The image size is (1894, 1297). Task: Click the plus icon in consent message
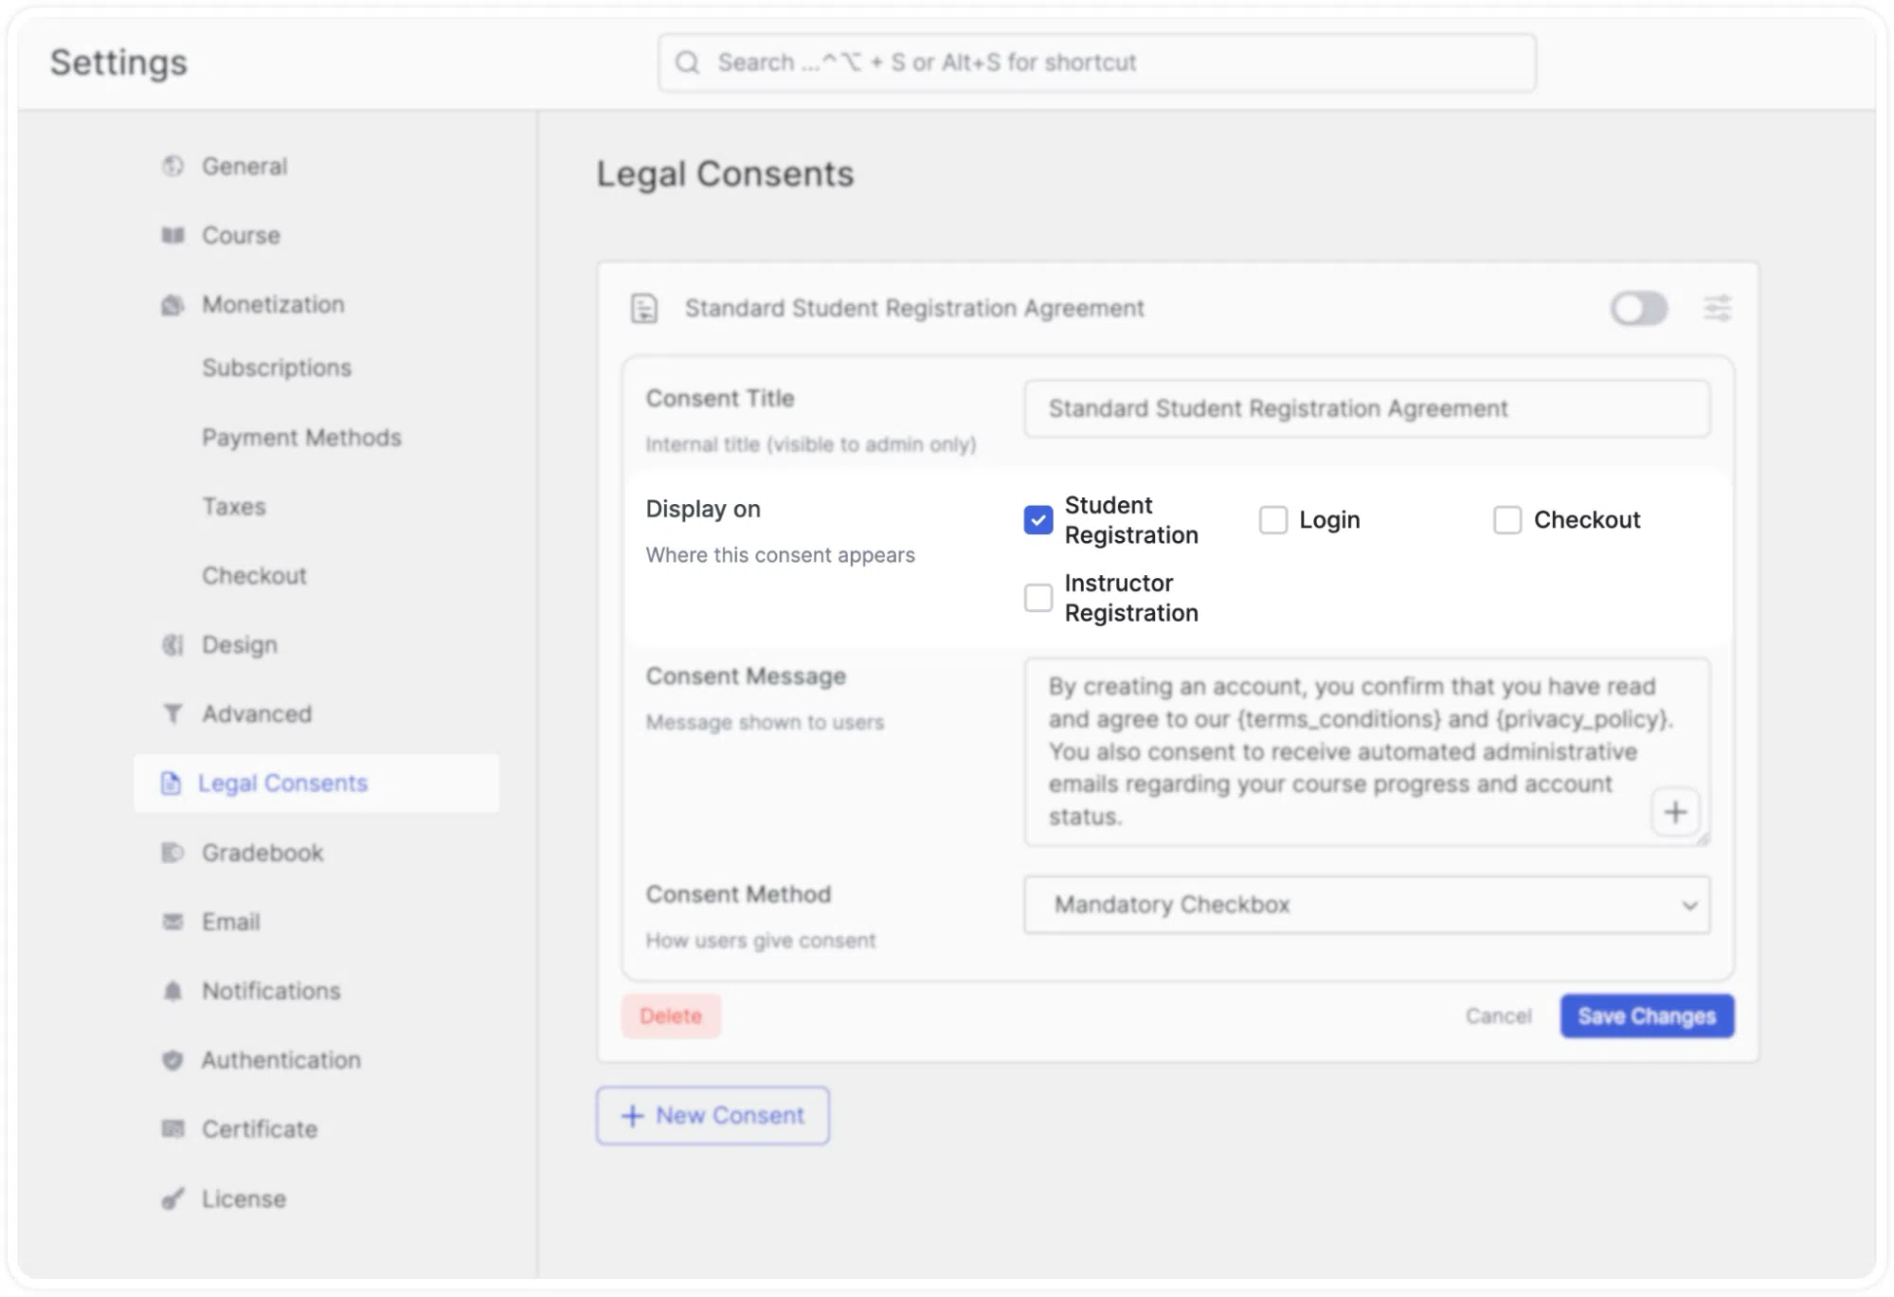1675,812
